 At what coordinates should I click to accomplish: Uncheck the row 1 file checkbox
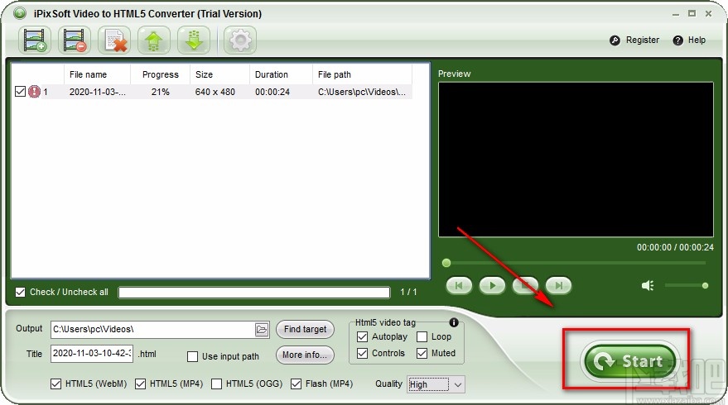click(20, 91)
